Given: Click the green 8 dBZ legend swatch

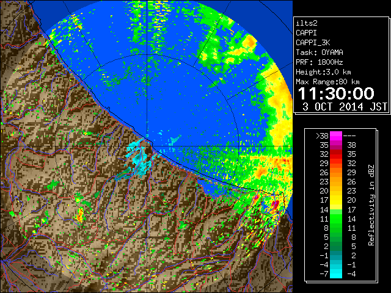Looking at the screenshot, I should tap(336, 228).
